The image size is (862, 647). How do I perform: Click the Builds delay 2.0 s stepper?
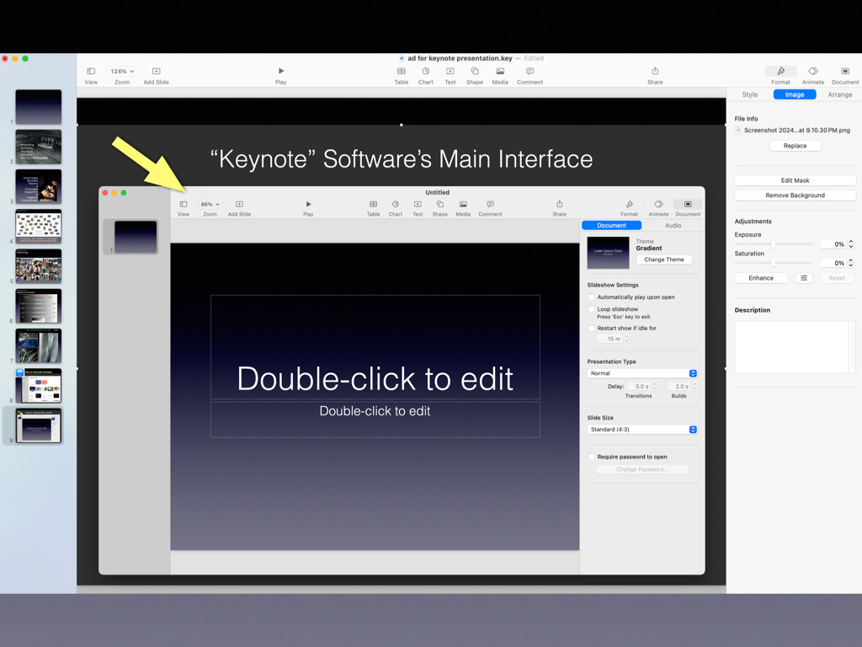694,387
